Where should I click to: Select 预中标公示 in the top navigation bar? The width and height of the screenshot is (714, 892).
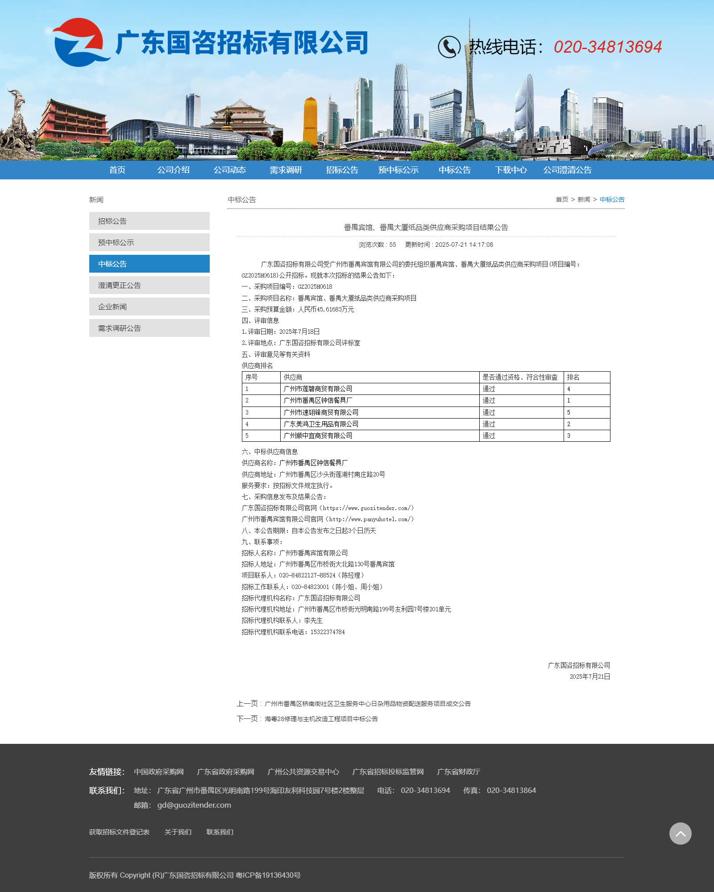pos(399,170)
